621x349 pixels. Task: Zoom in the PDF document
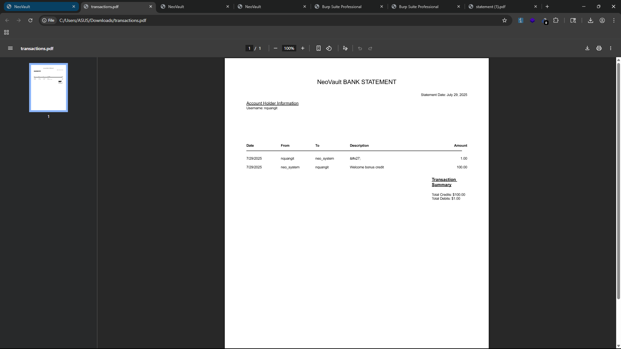click(x=303, y=48)
